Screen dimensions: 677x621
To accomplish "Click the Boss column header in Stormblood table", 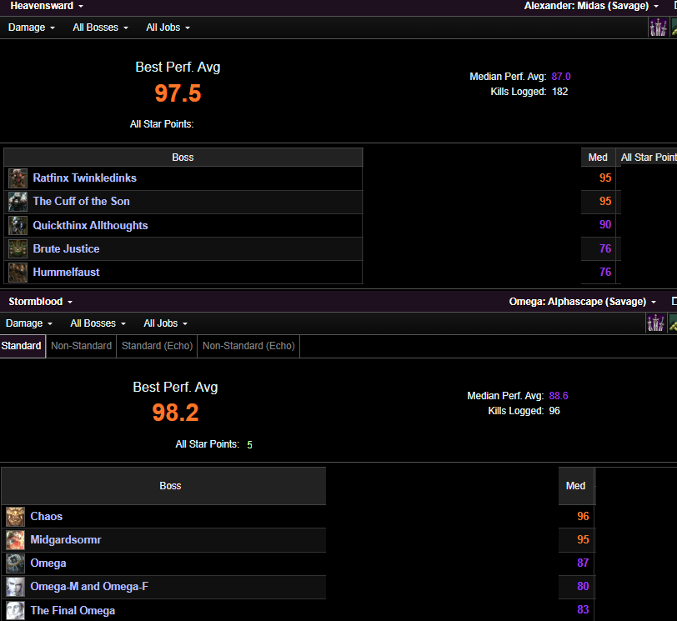I will [163, 486].
